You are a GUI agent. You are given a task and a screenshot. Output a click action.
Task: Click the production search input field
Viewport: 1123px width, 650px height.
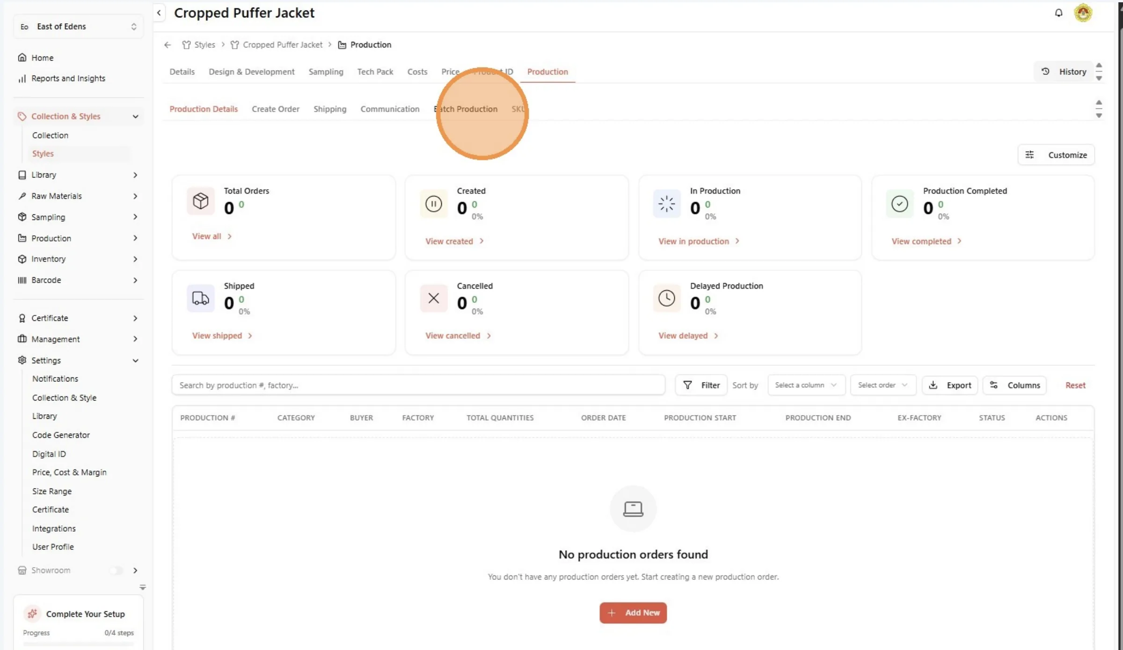tap(418, 385)
